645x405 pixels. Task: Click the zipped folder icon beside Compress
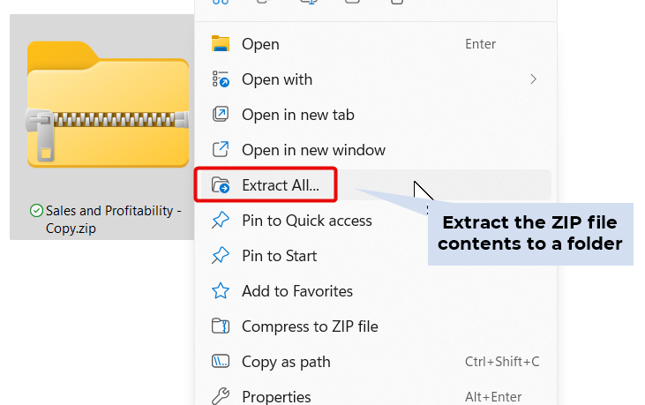pyautogui.click(x=221, y=326)
